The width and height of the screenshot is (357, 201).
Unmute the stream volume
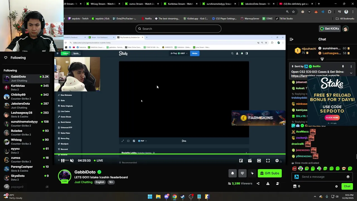(72, 161)
